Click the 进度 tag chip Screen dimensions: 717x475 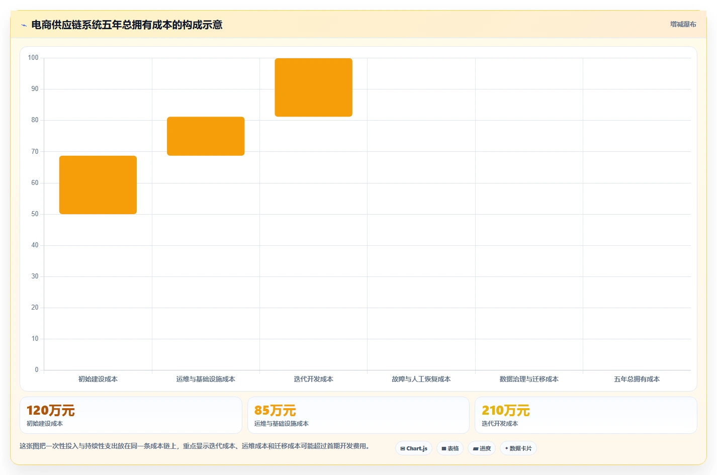(482, 448)
